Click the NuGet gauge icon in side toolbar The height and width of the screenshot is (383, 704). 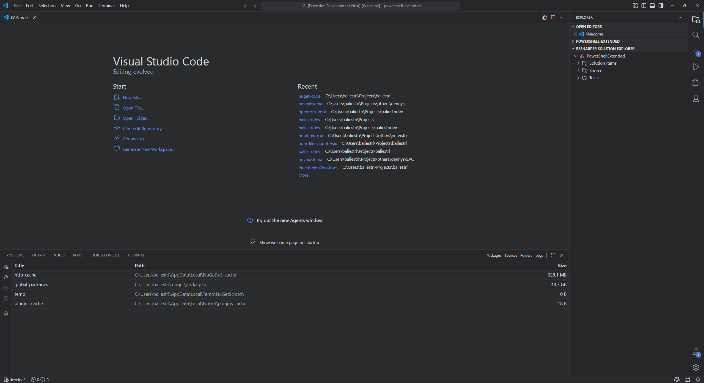click(6, 277)
